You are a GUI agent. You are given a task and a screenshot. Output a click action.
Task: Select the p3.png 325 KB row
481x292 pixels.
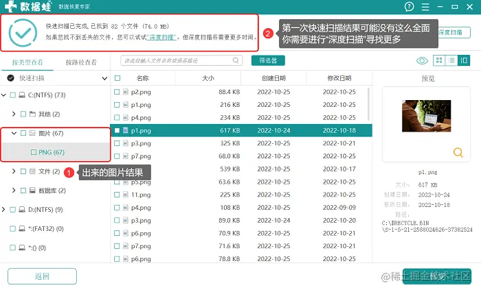pyautogui.click(x=241, y=143)
